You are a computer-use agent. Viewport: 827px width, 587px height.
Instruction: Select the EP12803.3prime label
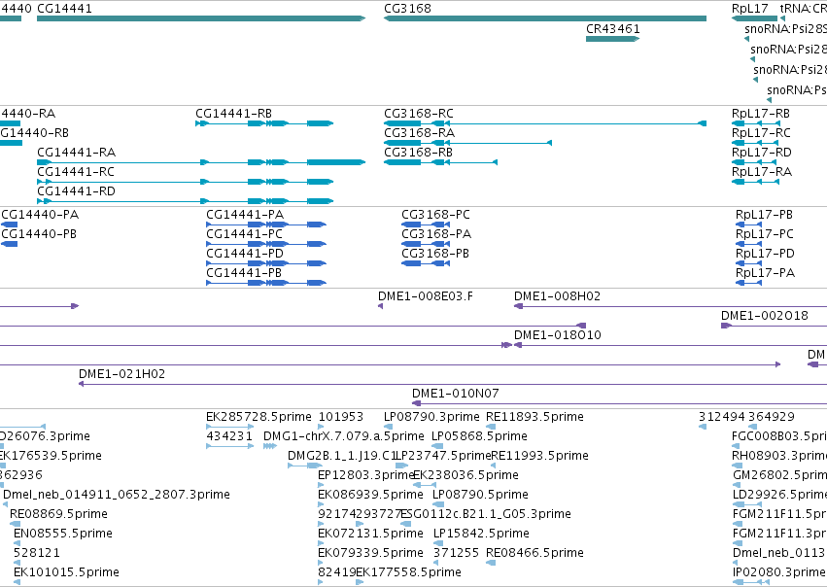pos(366,474)
